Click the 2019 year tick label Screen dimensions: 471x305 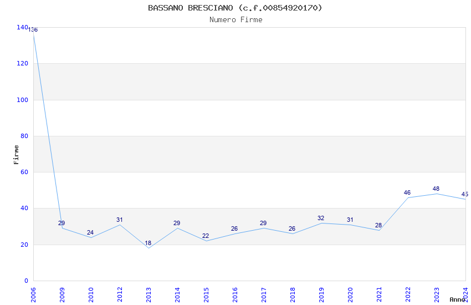(322, 294)
